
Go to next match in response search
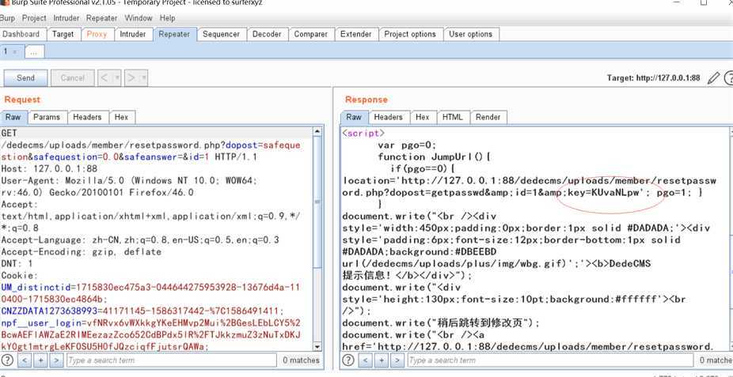(x=398, y=360)
